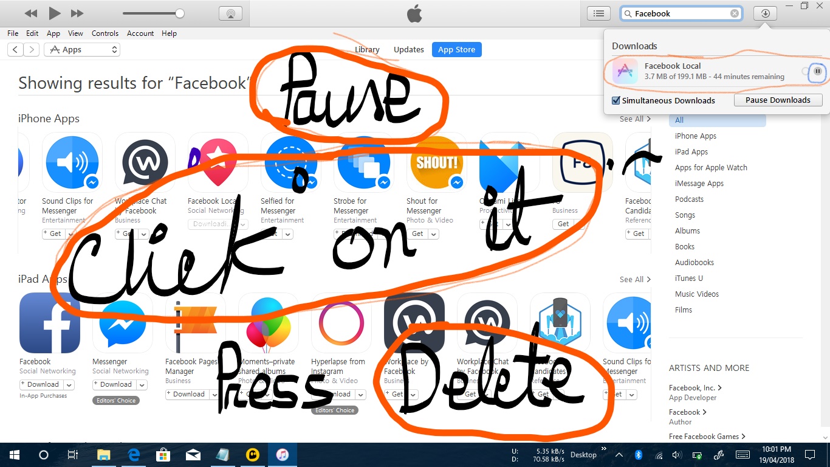Skip forward to next track

click(x=77, y=13)
